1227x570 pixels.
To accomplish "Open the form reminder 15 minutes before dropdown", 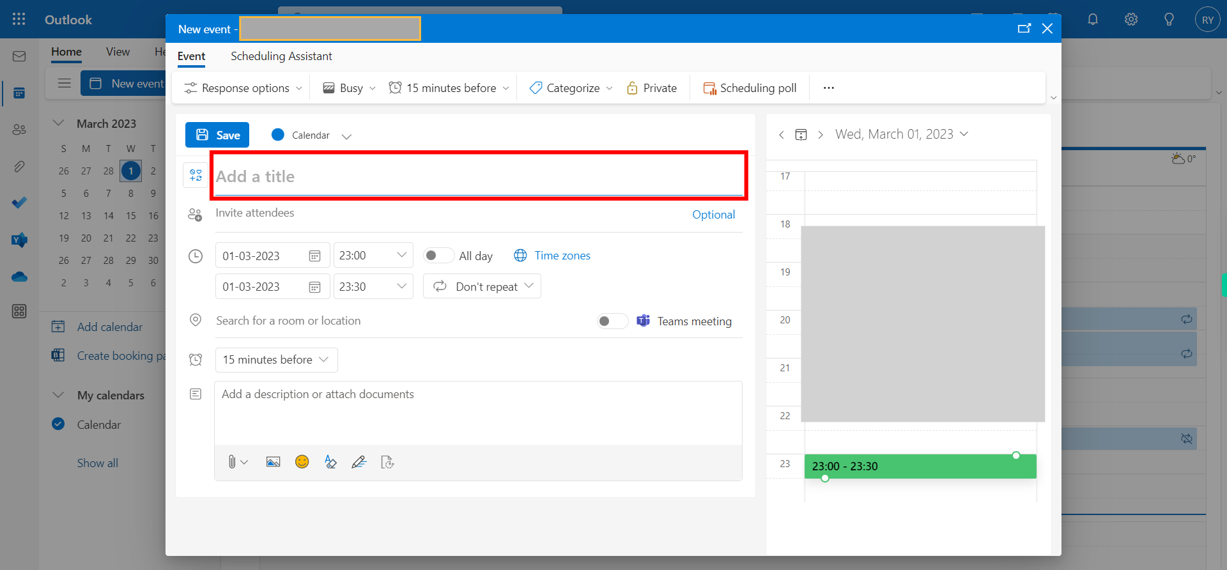I will click(276, 360).
